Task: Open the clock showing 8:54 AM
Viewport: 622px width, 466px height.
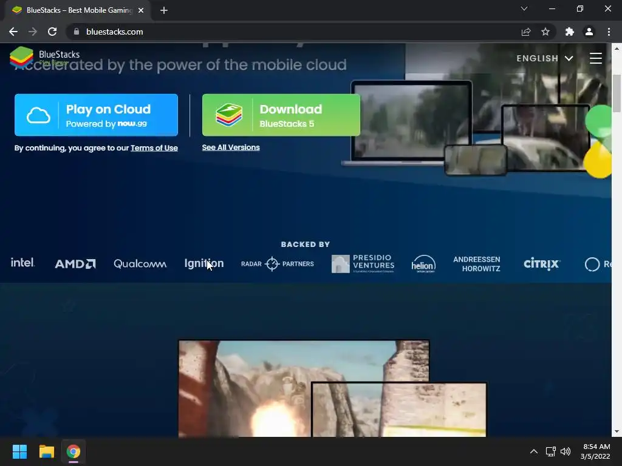Action: pos(595,451)
